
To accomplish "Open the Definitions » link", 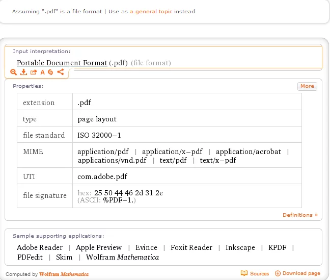I will tap(300, 215).
